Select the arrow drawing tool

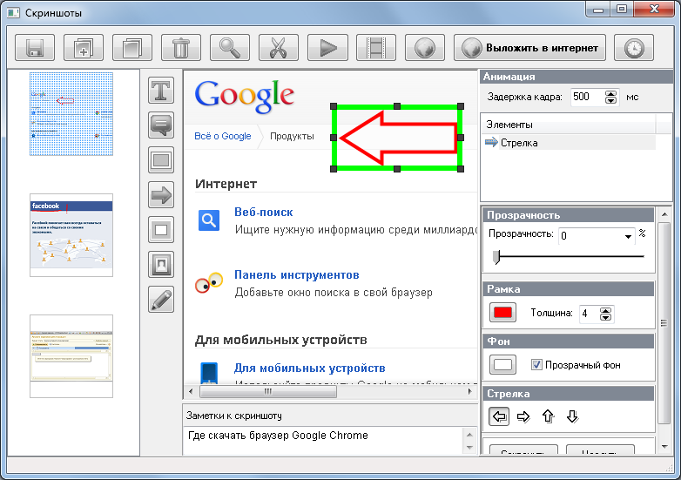click(x=161, y=194)
